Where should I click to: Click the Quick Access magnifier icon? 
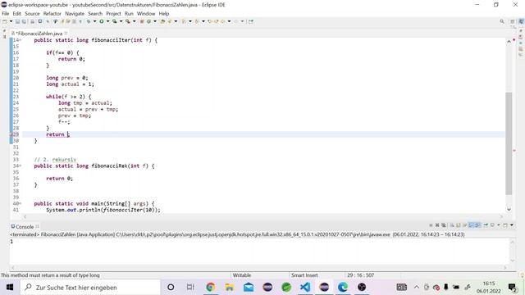coord(502,21)
